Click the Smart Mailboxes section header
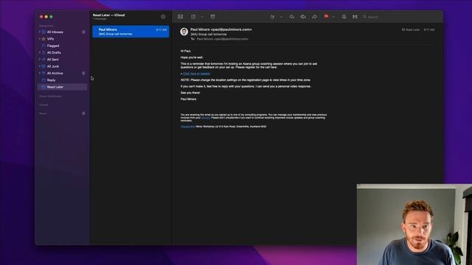The height and width of the screenshot is (265, 472). 50,96
